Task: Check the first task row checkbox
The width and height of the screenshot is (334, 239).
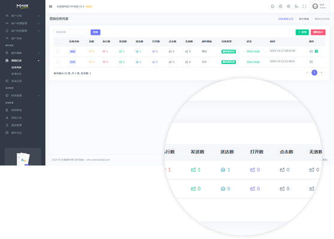Action: pyautogui.click(x=57, y=51)
